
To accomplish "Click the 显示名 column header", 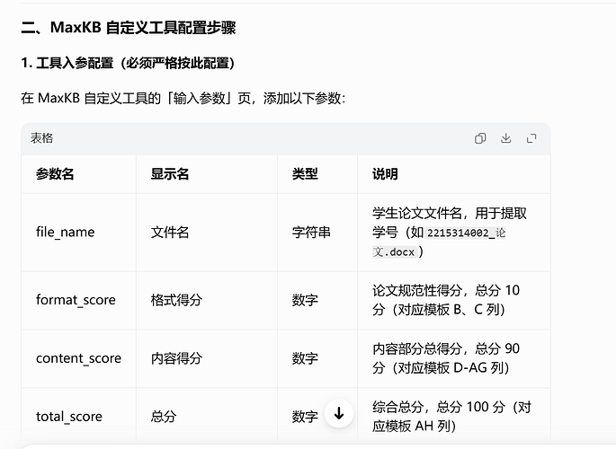I will pyautogui.click(x=170, y=173).
